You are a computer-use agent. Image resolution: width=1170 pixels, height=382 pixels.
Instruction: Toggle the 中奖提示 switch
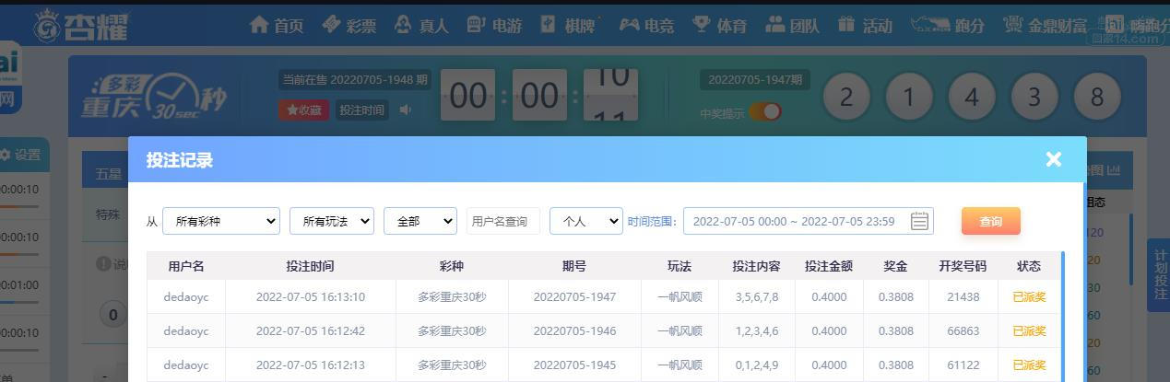(765, 112)
